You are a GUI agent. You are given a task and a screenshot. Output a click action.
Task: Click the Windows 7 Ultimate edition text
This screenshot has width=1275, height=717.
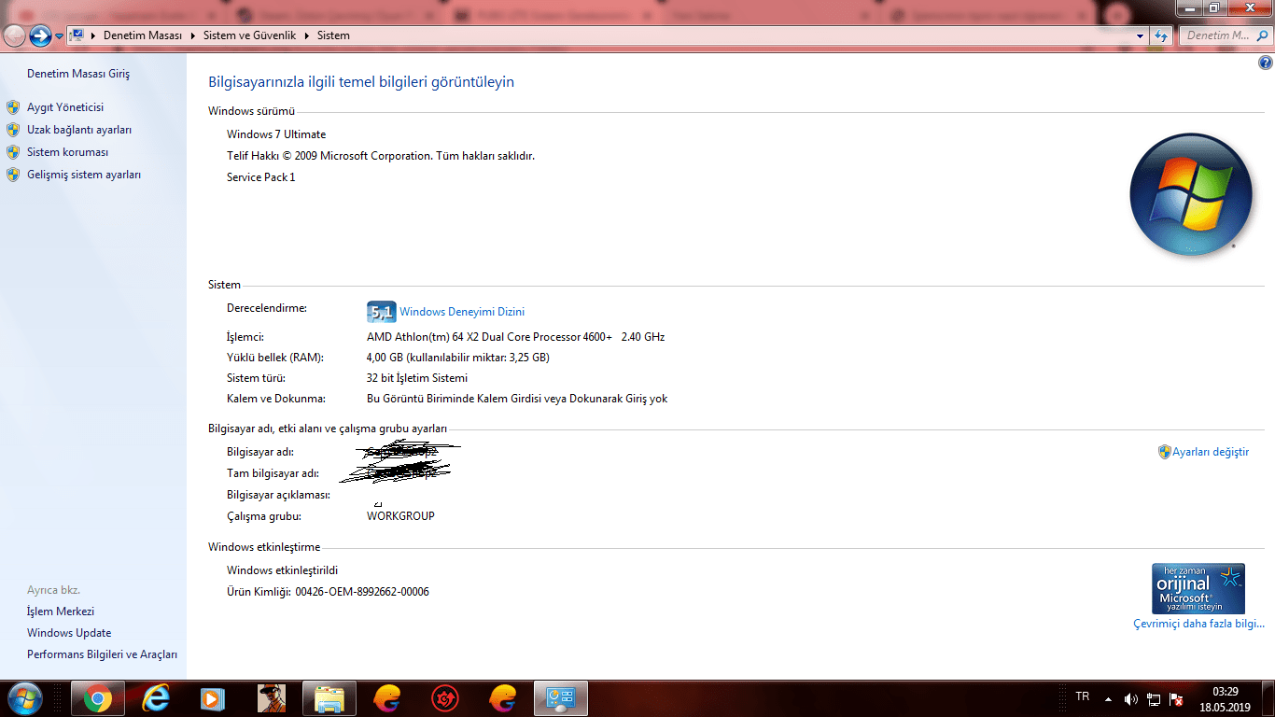[276, 134]
